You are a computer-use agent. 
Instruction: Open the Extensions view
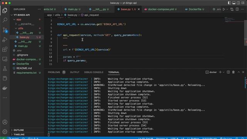click(5, 49)
